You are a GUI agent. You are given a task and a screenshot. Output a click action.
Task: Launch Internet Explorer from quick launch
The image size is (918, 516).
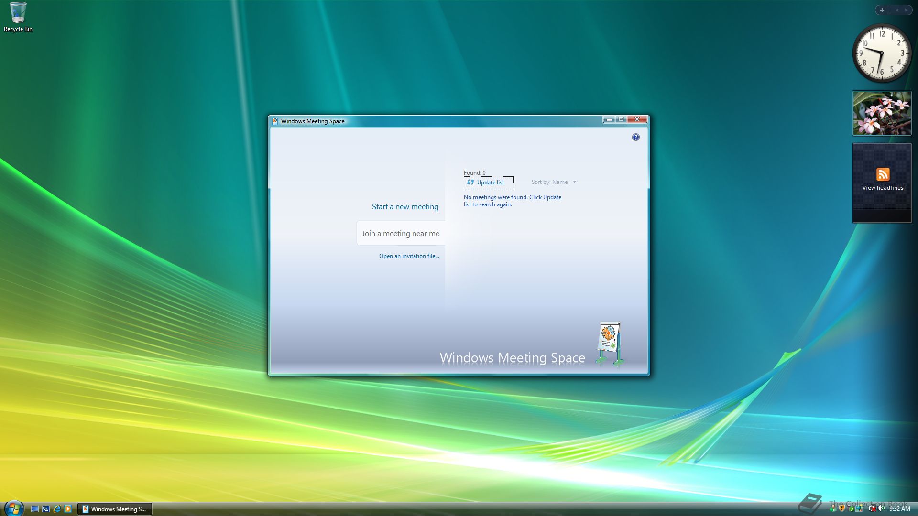click(x=57, y=509)
